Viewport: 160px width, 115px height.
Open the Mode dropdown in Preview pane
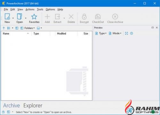pyautogui.click(x=115, y=34)
